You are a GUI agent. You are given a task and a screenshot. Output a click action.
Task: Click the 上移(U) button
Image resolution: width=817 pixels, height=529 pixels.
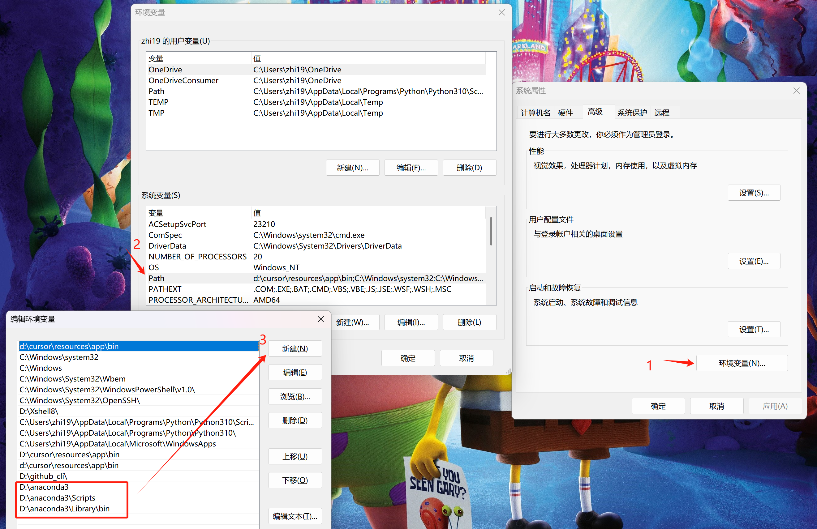295,456
